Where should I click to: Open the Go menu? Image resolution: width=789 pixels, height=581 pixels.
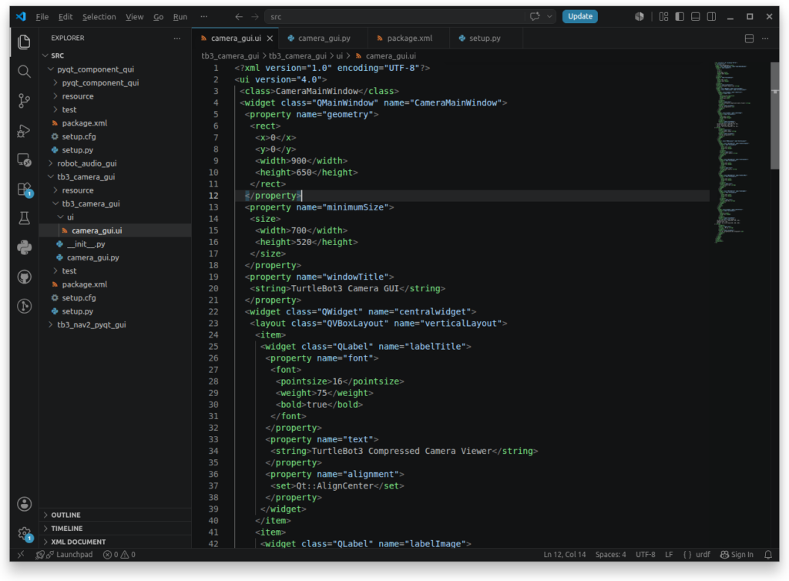click(159, 17)
